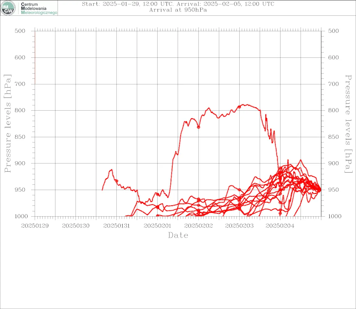This screenshot has width=356, height=309.
Task: Click the circle marker at the trajectory peak near 800 hPa
Action: (239, 107)
